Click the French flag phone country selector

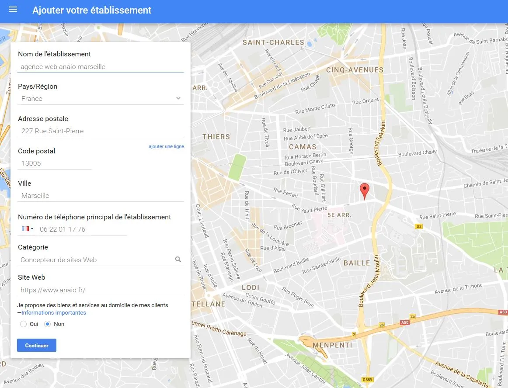pos(26,229)
